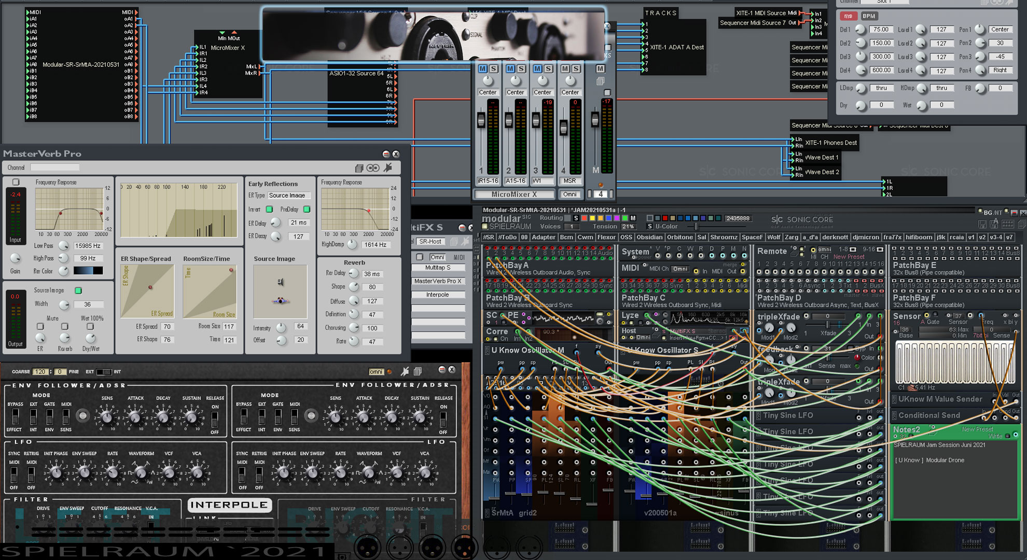
Task: Click the grid icon in Modular header
Action: [x=1007, y=224]
